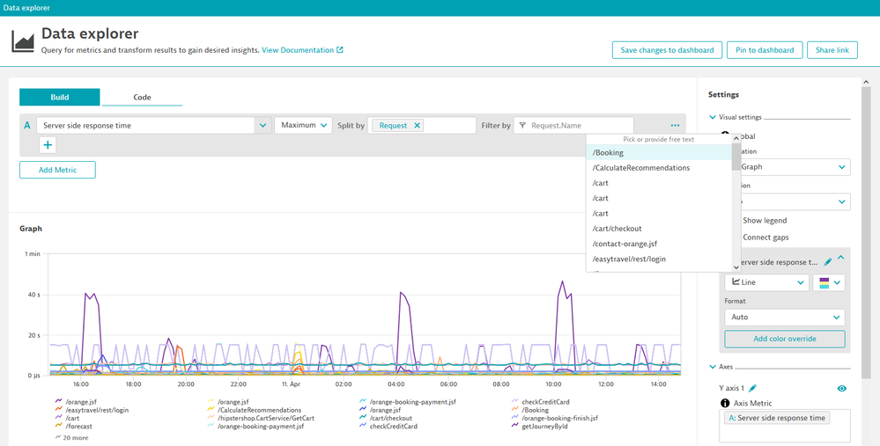
Task: Click the Data explorer chart logo icon
Action: 23,41
